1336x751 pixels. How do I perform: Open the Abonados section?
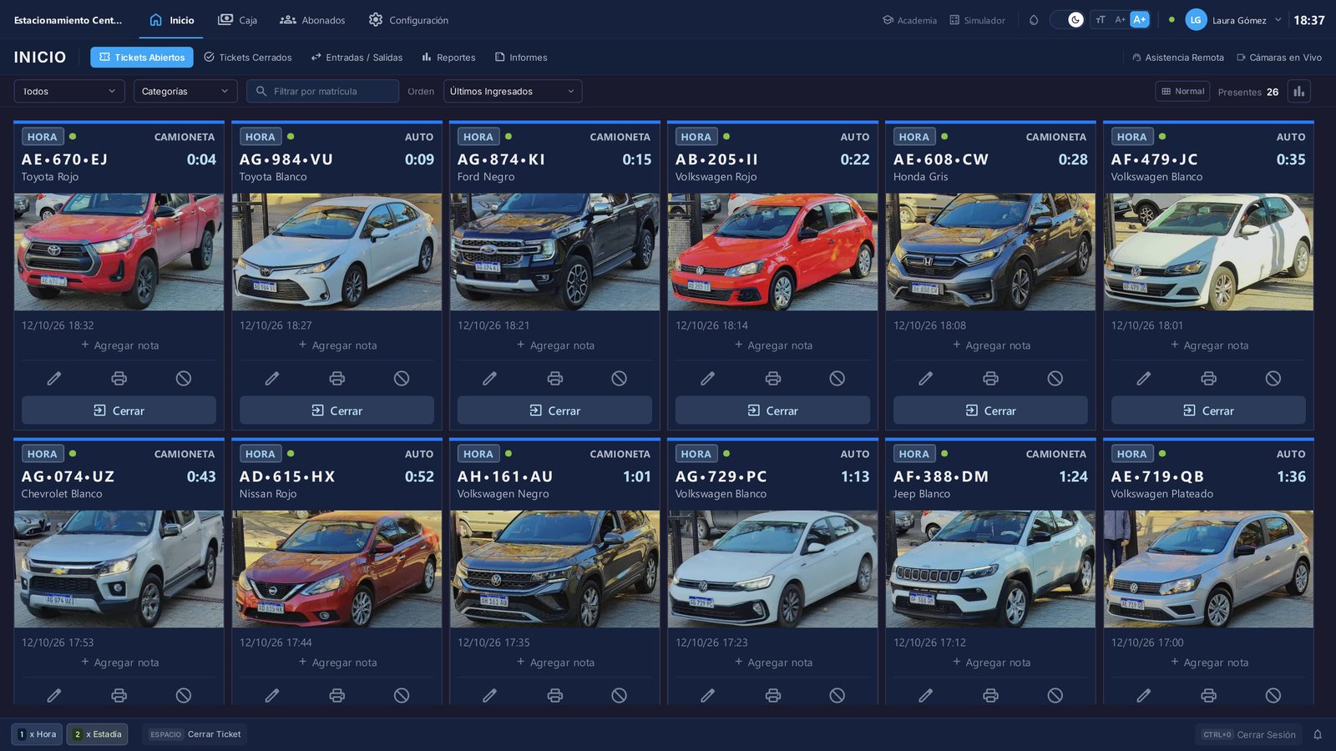(312, 20)
